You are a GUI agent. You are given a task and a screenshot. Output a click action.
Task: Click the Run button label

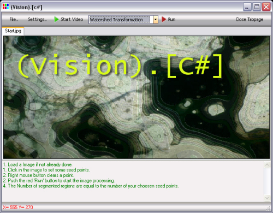[x=171, y=19]
